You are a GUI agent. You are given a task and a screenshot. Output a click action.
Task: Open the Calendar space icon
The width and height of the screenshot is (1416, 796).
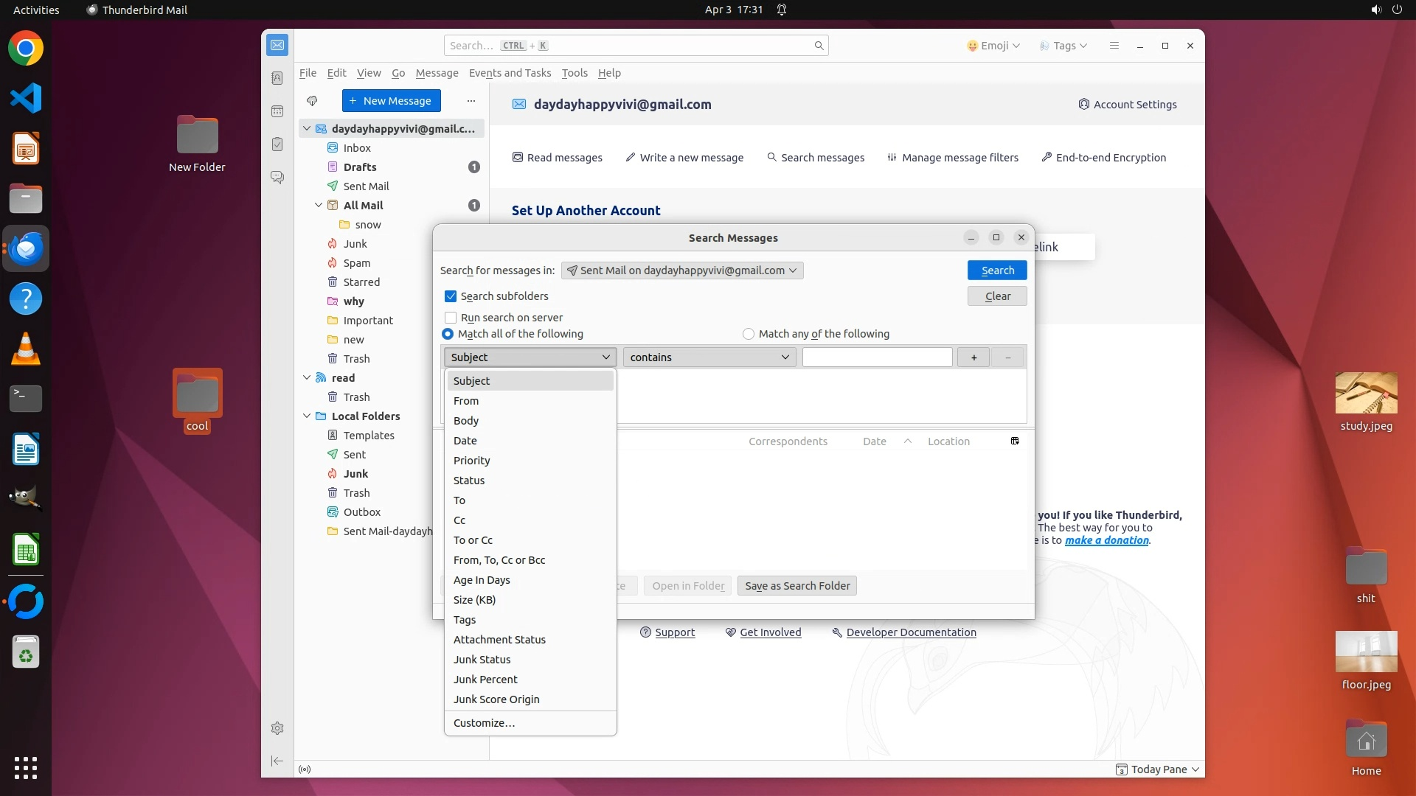[x=277, y=111]
